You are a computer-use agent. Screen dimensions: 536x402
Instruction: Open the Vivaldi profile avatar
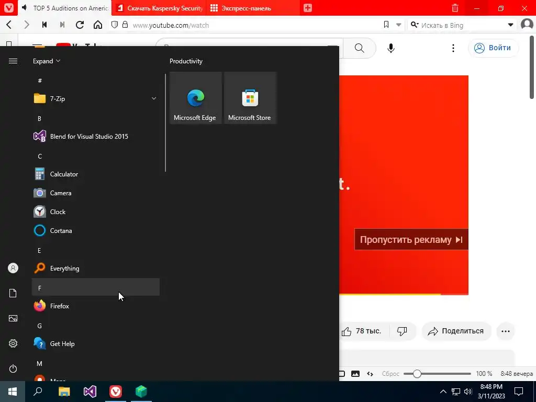coord(527,25)
